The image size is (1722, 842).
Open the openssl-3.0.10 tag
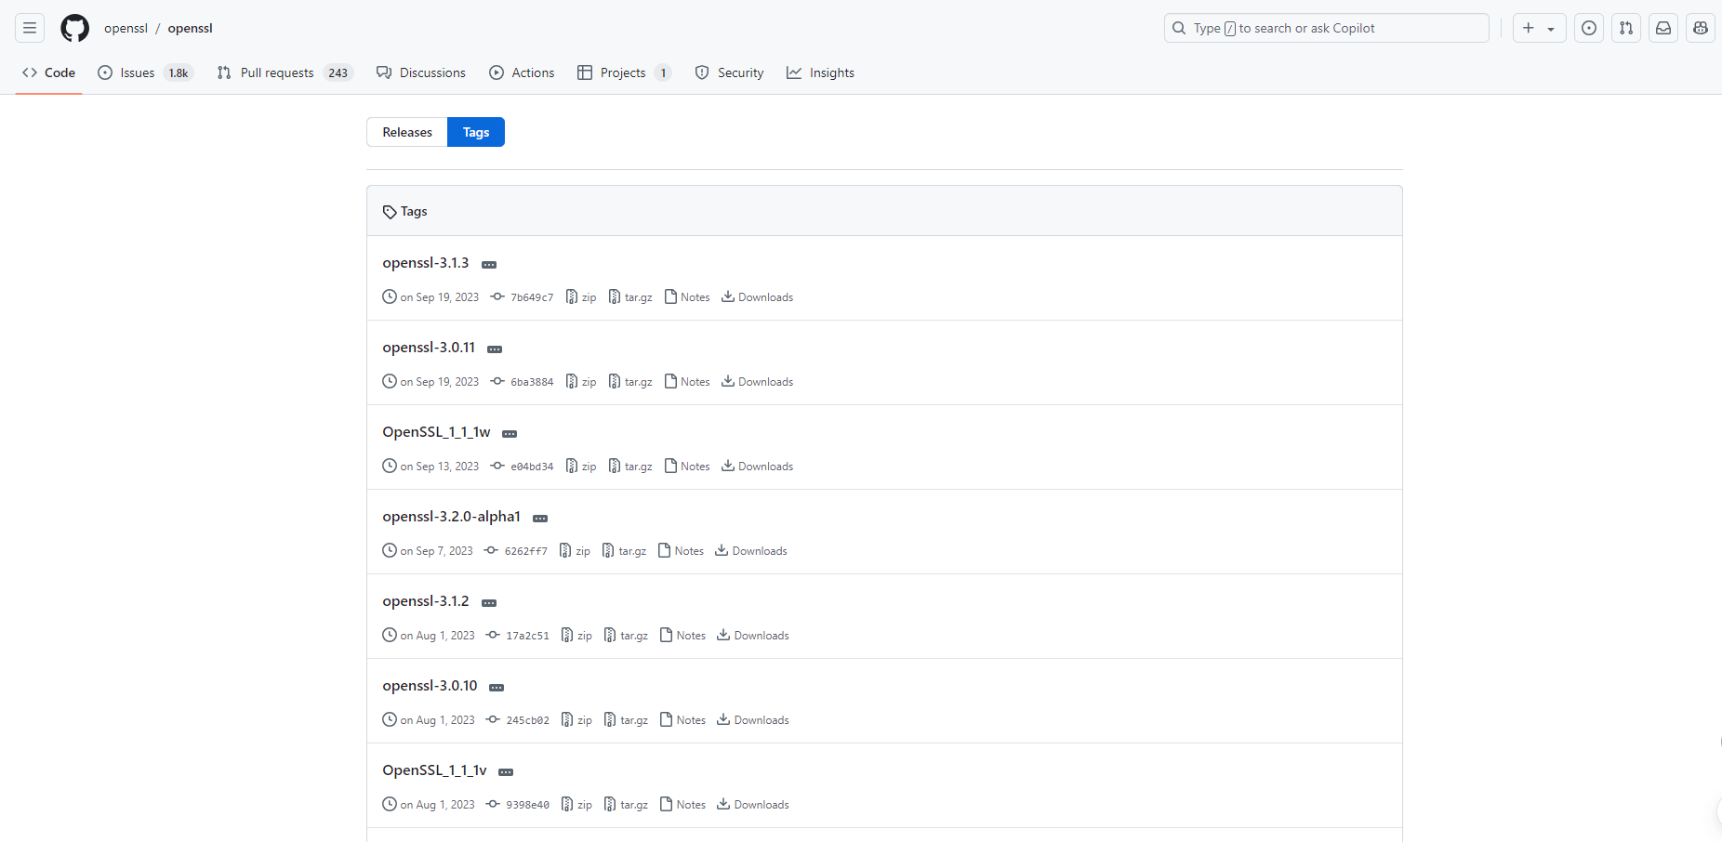pyautogui.click(x=430, y=686)
